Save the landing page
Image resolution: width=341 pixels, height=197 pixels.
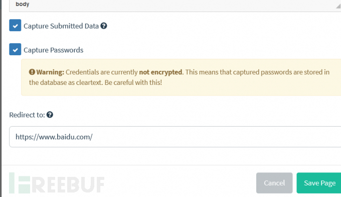click(x=319, y=183)
